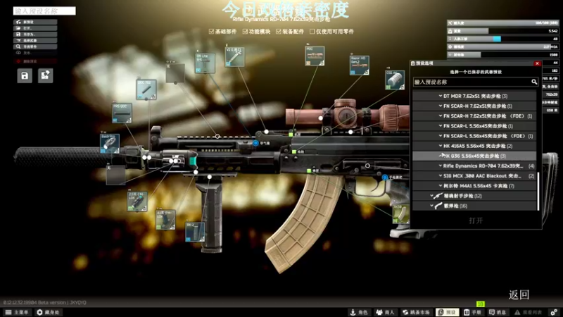Expand the M4A1 5.56x45 carbine group
Image resolution: width=563 pixels, height=317 pixels.
click(474, 186)
